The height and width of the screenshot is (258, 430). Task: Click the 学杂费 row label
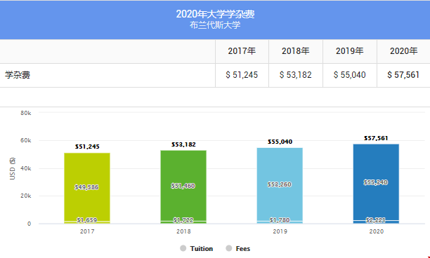[18, 75]
